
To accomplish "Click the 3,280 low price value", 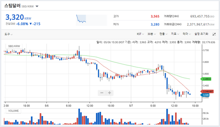I will coord(155,24).
